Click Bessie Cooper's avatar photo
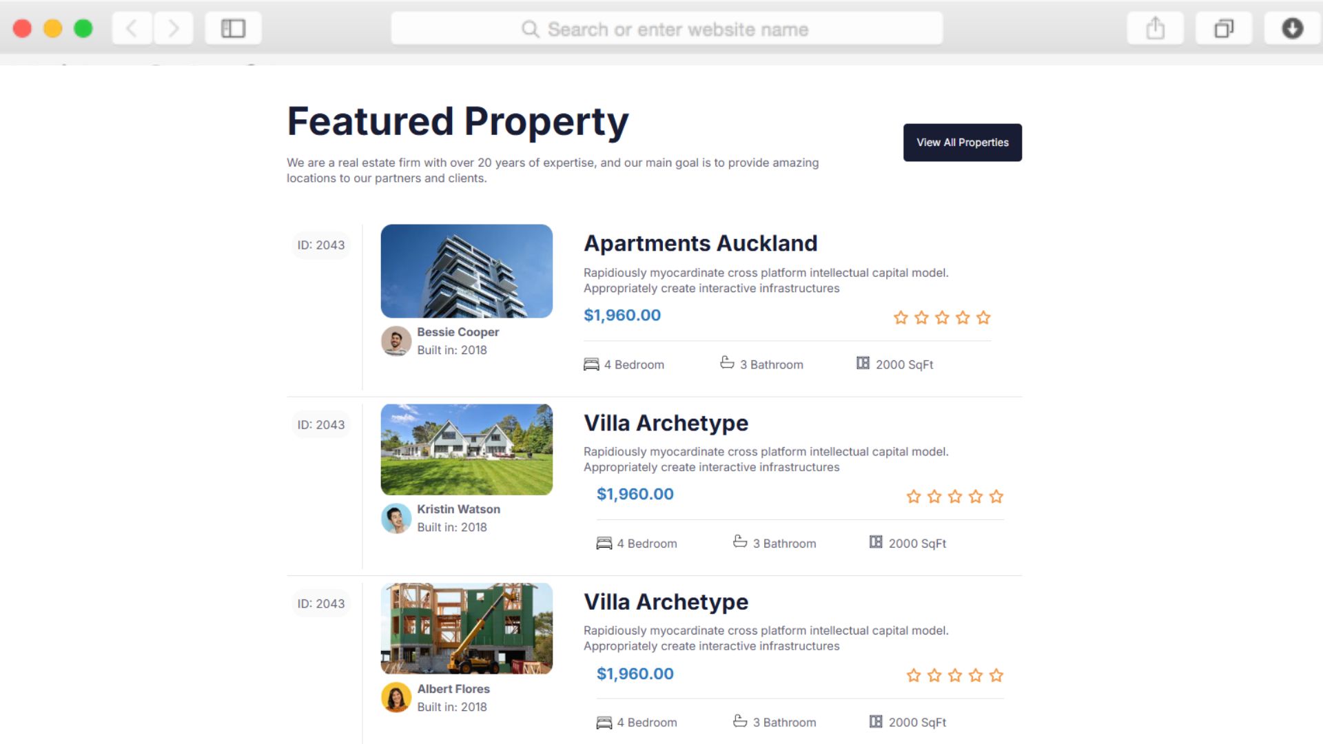This screenshot has width=1323, height=744. point(396,341)
